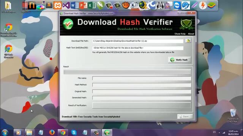Screen dimensions: 243x136
Task: Click the crossed swords shield emblem
Action: [x=186, y=24]
